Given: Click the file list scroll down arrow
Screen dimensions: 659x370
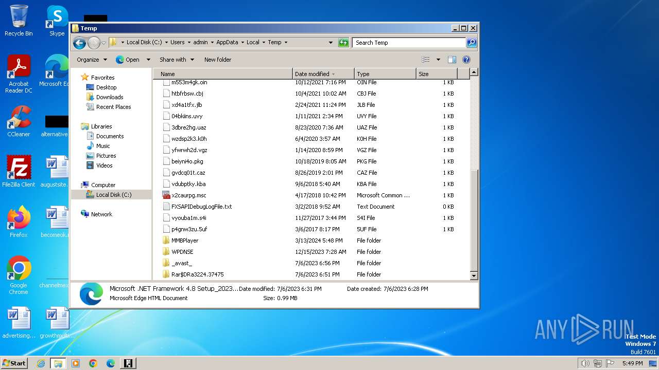Looking at the screenshot, I should click(x=474, y=276).
